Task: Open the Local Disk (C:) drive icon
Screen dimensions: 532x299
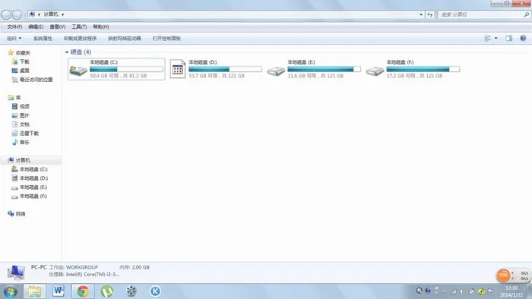Action: point(78,70)
